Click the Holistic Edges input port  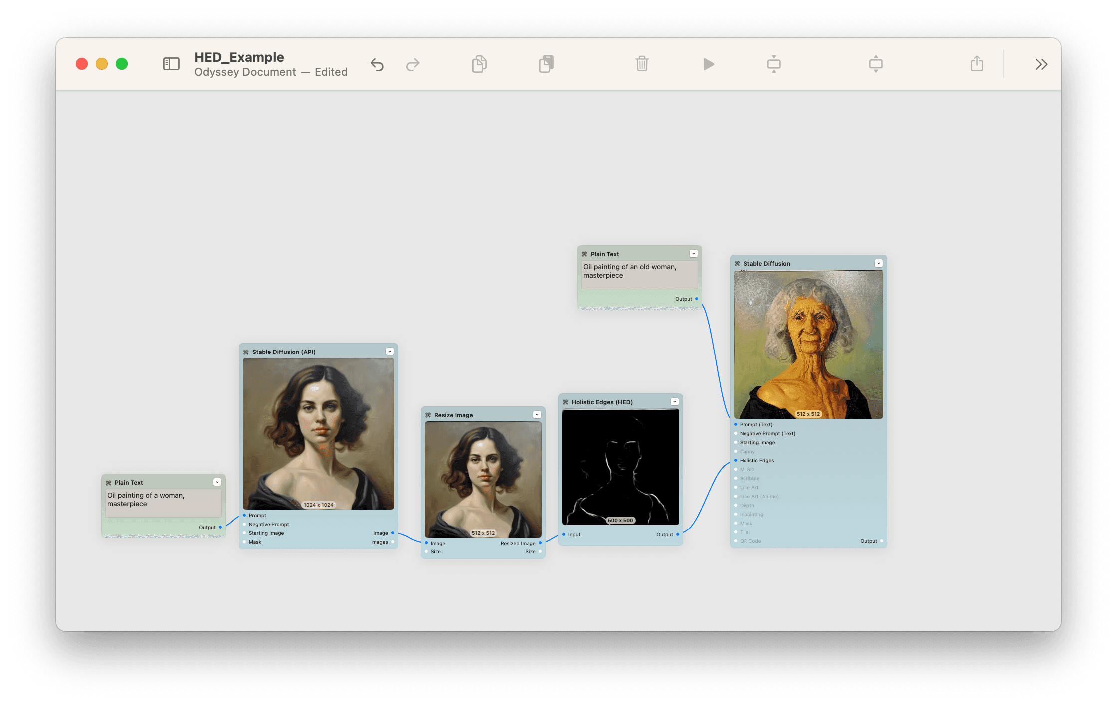736,460
